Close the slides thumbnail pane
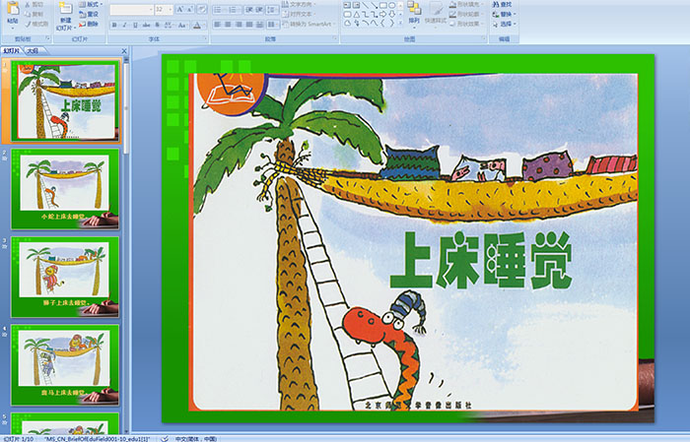Viewport: 690px width, 442px height. 124,51
